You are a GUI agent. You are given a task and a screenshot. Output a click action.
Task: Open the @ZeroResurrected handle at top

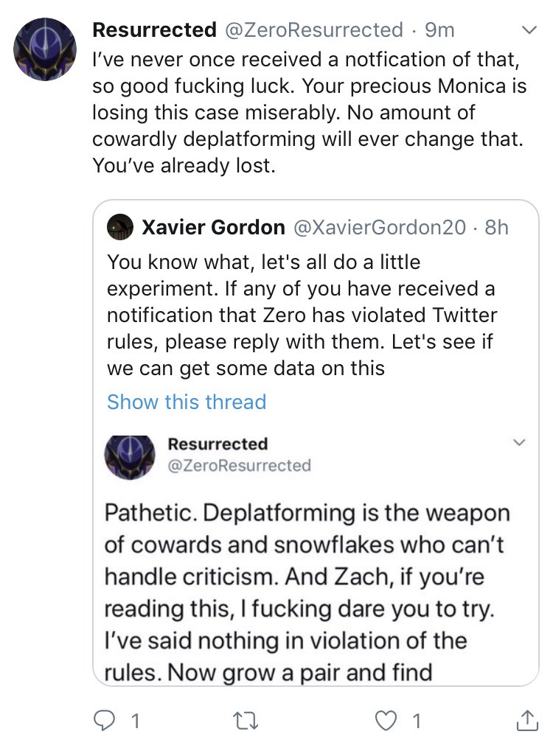click(313, 29)
